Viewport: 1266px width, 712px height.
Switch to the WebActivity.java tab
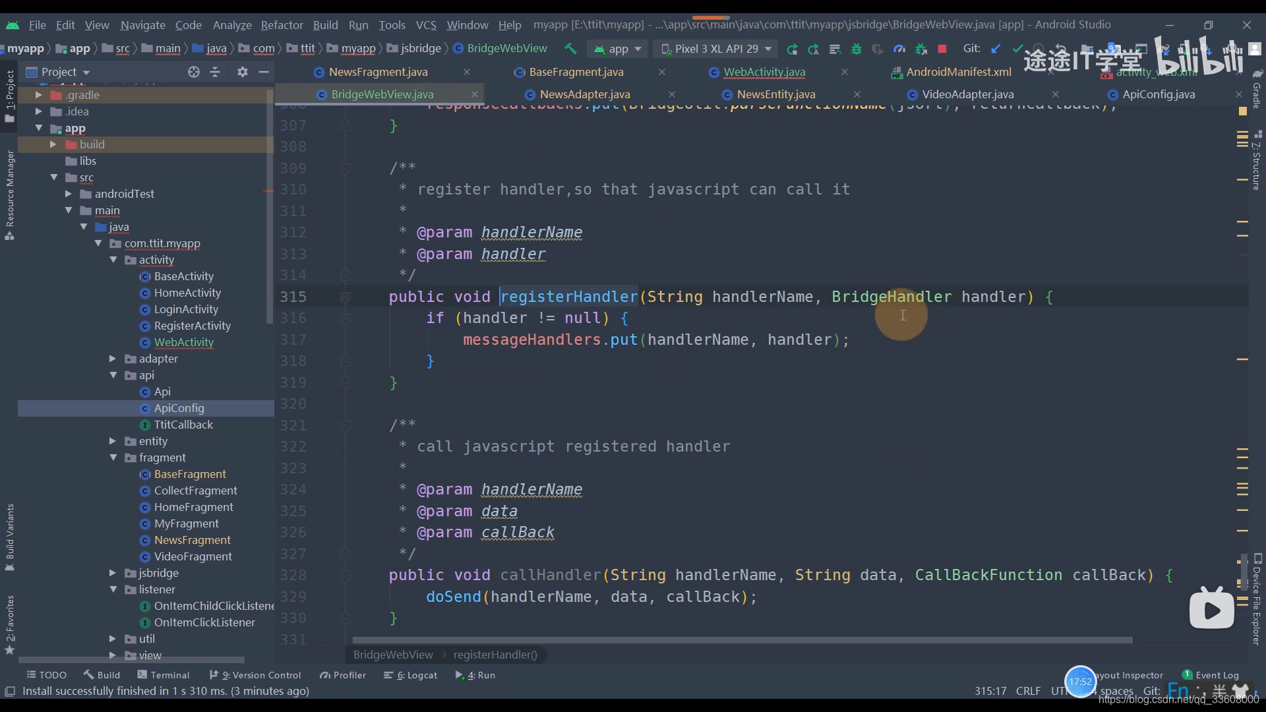click(764, 72)
